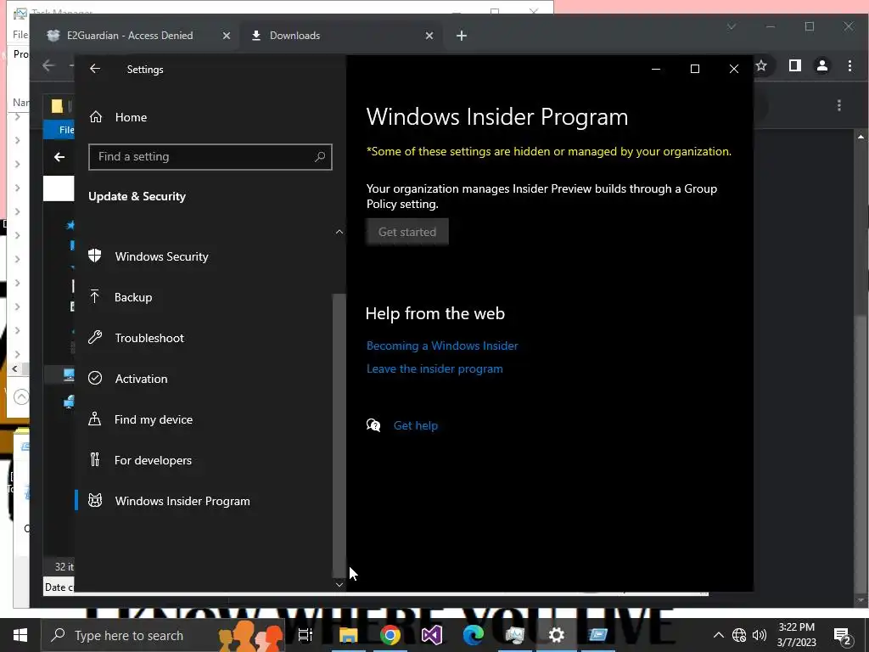Screen dimensions: 869x652
Task: Open a new Chrome tab
Action: 461,36
